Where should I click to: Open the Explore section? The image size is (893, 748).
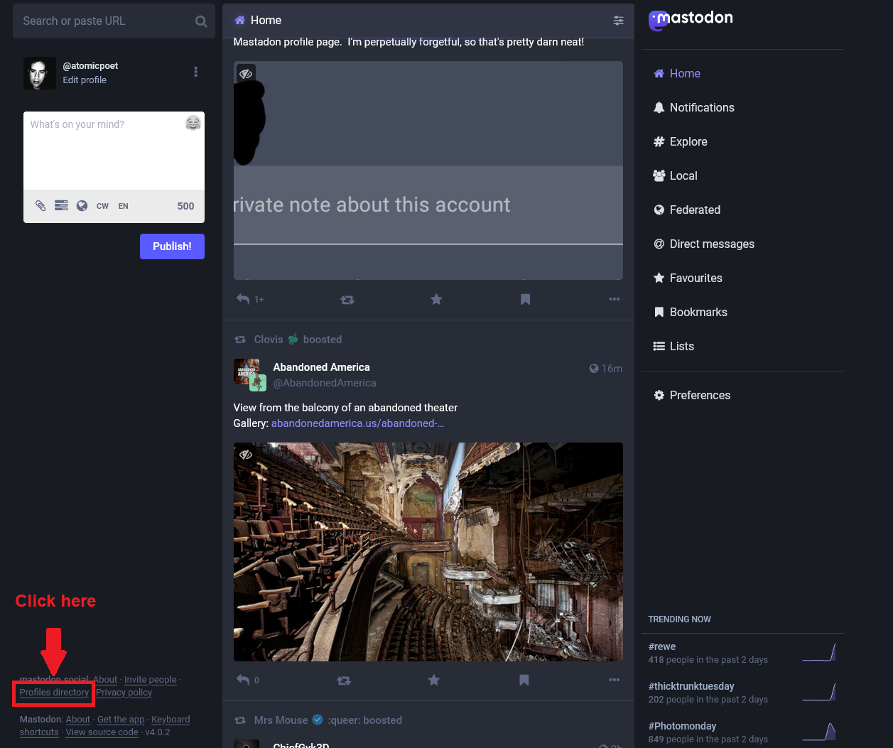pos(688,141)
